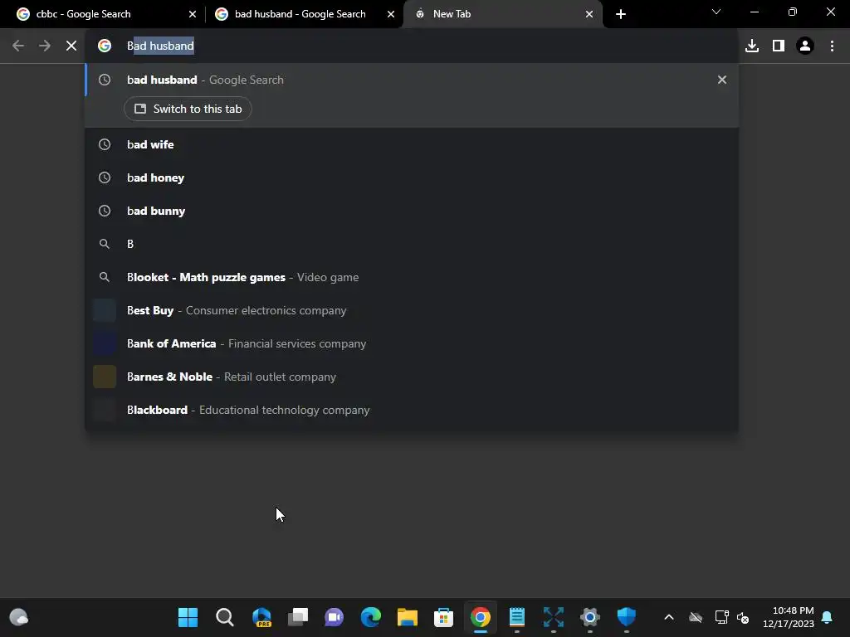
Task: Select the Bank of America suggestion
Action: pyautogui.click(x=412, y=343)
